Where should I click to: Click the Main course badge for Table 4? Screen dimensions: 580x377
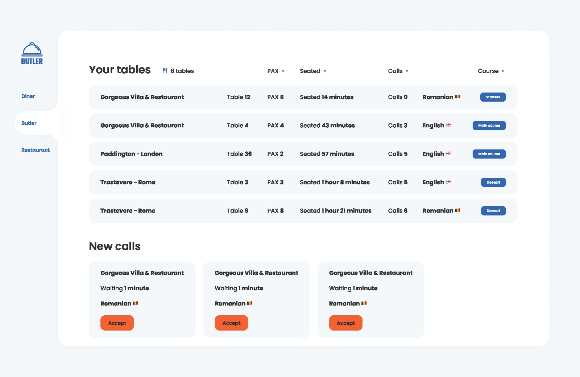coord(489,126)
